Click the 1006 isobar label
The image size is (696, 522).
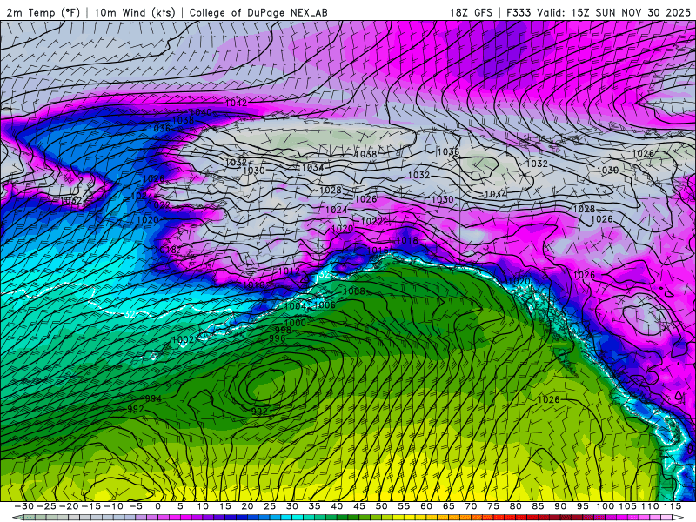pos(325,305)
